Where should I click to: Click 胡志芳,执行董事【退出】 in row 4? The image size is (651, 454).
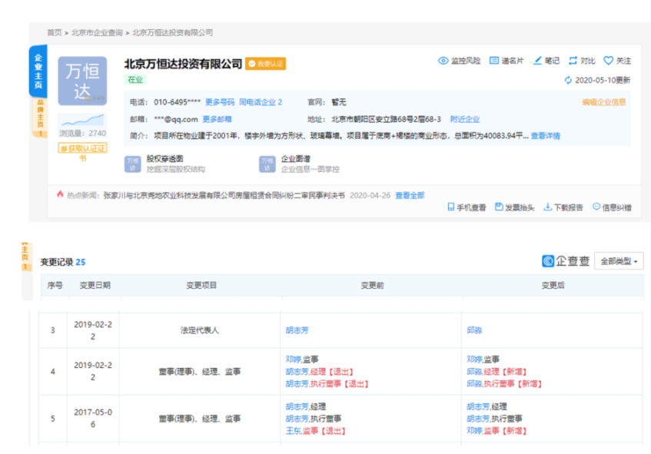[327, 384]
